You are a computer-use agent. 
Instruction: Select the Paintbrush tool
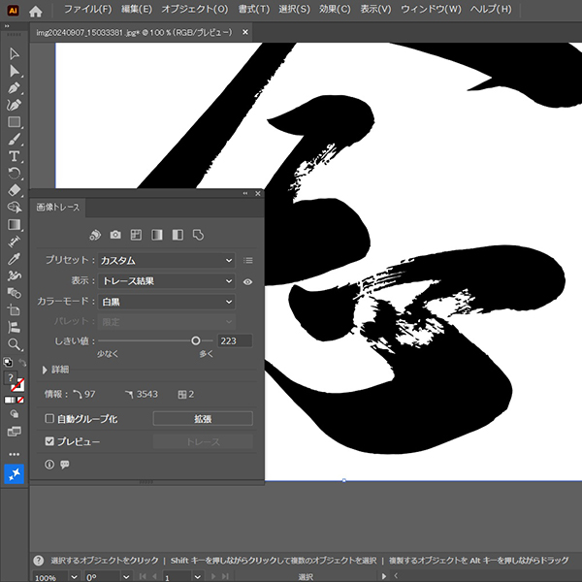[x=15, y=140]
